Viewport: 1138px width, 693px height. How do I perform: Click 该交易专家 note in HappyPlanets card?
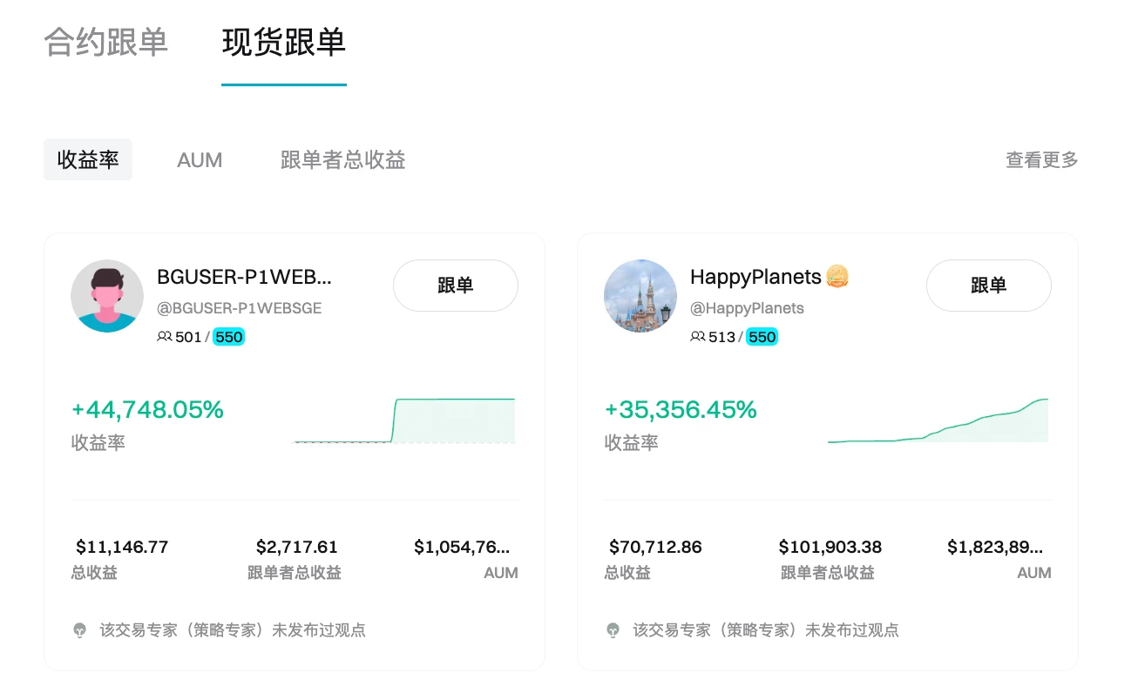(766, 629)
